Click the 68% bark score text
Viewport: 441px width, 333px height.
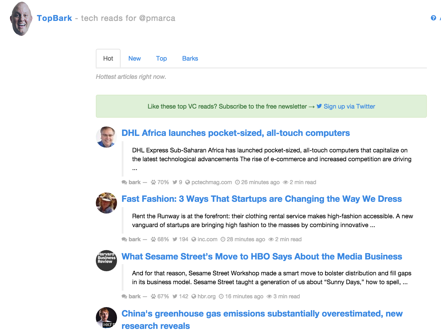[x=163, y=239]
